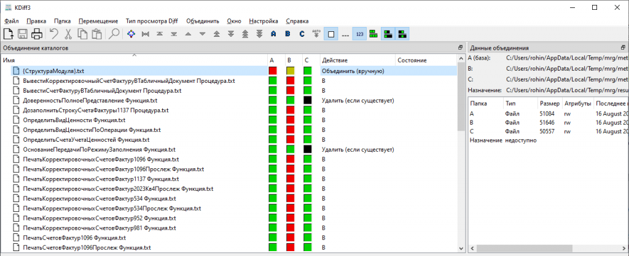629x256 pixels.
Task: Open the Тип просмотра Diff menu
Action: (x=152, y=21)
